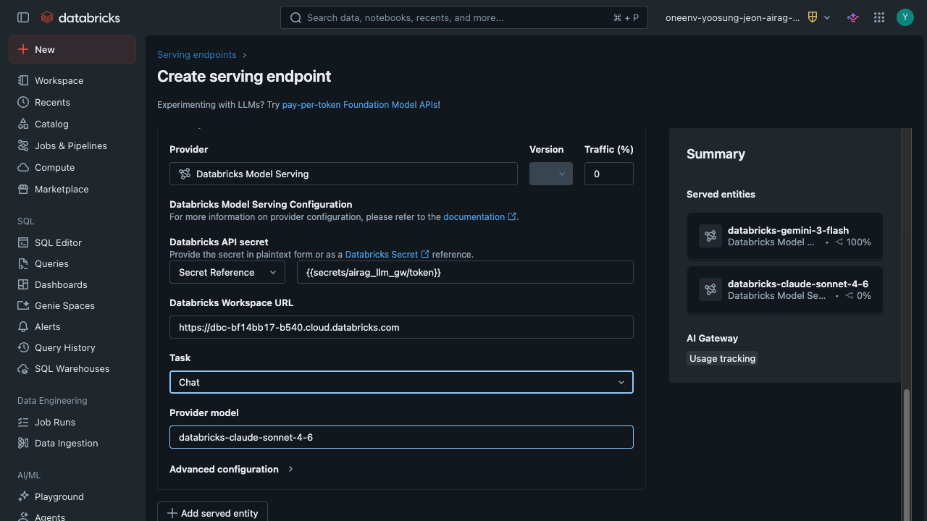Screen dimensions: 927x521
Task: Click the gemini-3-flash entity model icon
Action: pyautogui.click(x=710, y=236)
